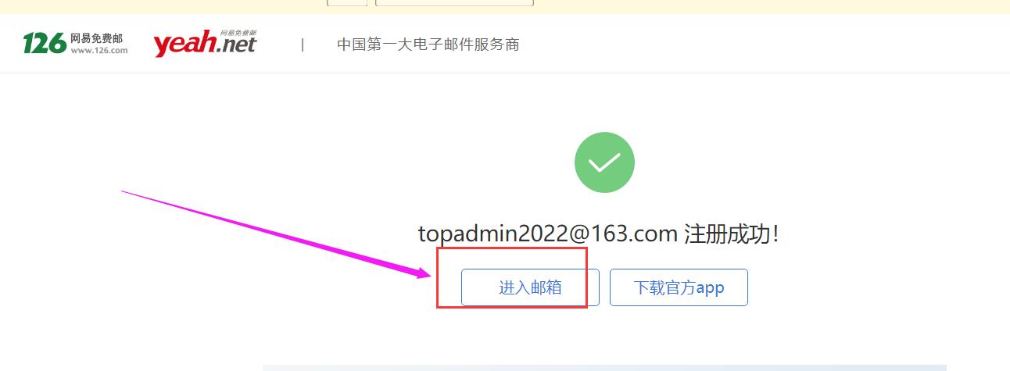Image resolution: width=1010 pixels, height=371 pixels.
Task: Click the 中国第一大电子邮件服务商 slogan
Action: [x=428, y=45]
